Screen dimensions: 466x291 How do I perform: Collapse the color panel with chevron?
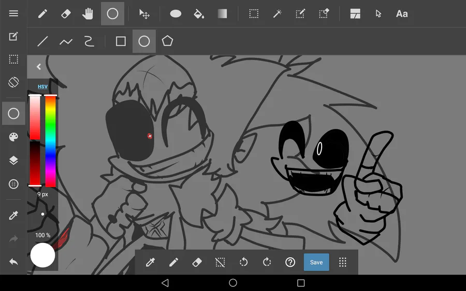(x=39, y=67)
